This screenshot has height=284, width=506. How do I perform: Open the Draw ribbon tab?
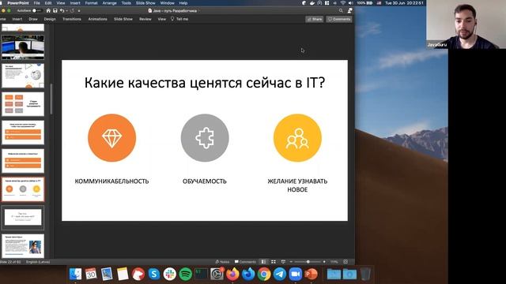coord(33,19)
